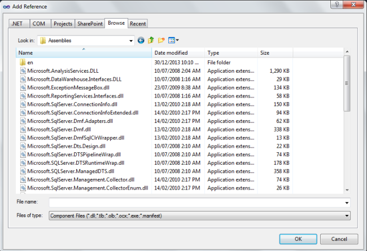Sort files by the Name column
The width and height of the screenshot is (367, 251).
[84, 52]
